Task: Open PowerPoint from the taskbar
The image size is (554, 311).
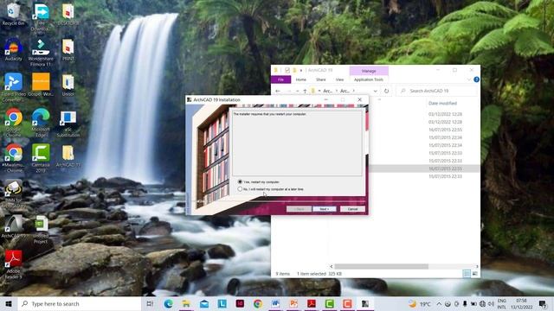Action: click(293, 303)
